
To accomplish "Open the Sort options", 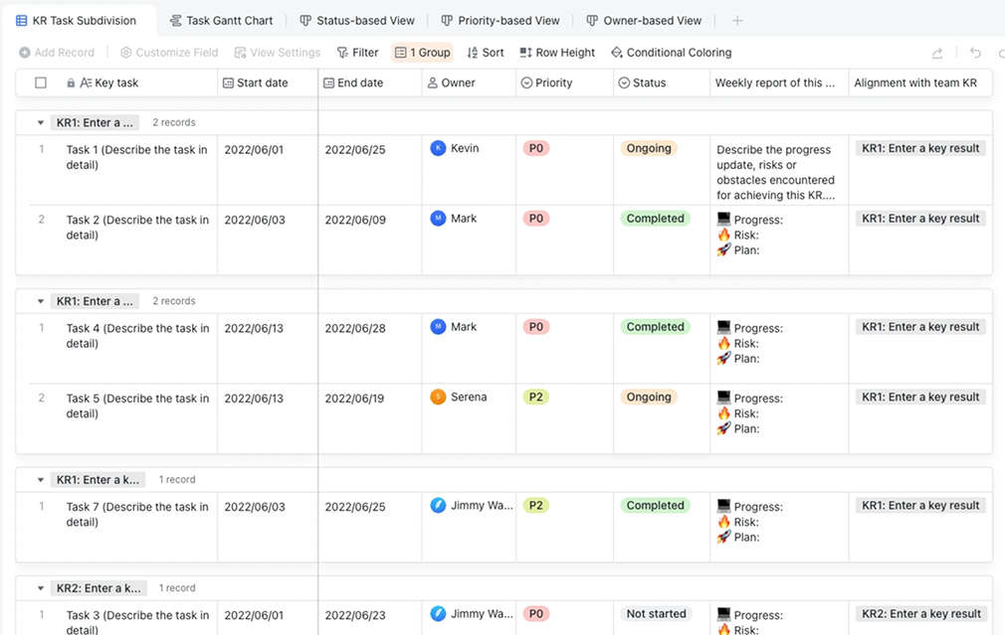I will (486, 53).
